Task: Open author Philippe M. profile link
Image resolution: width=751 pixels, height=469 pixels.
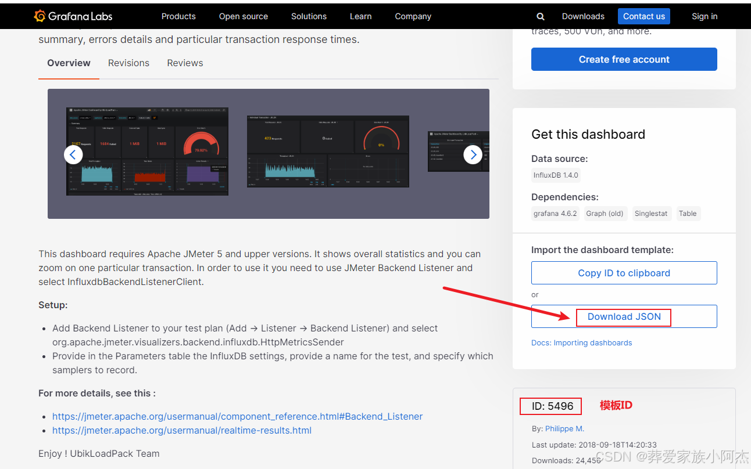Action: tap(564, 428)
